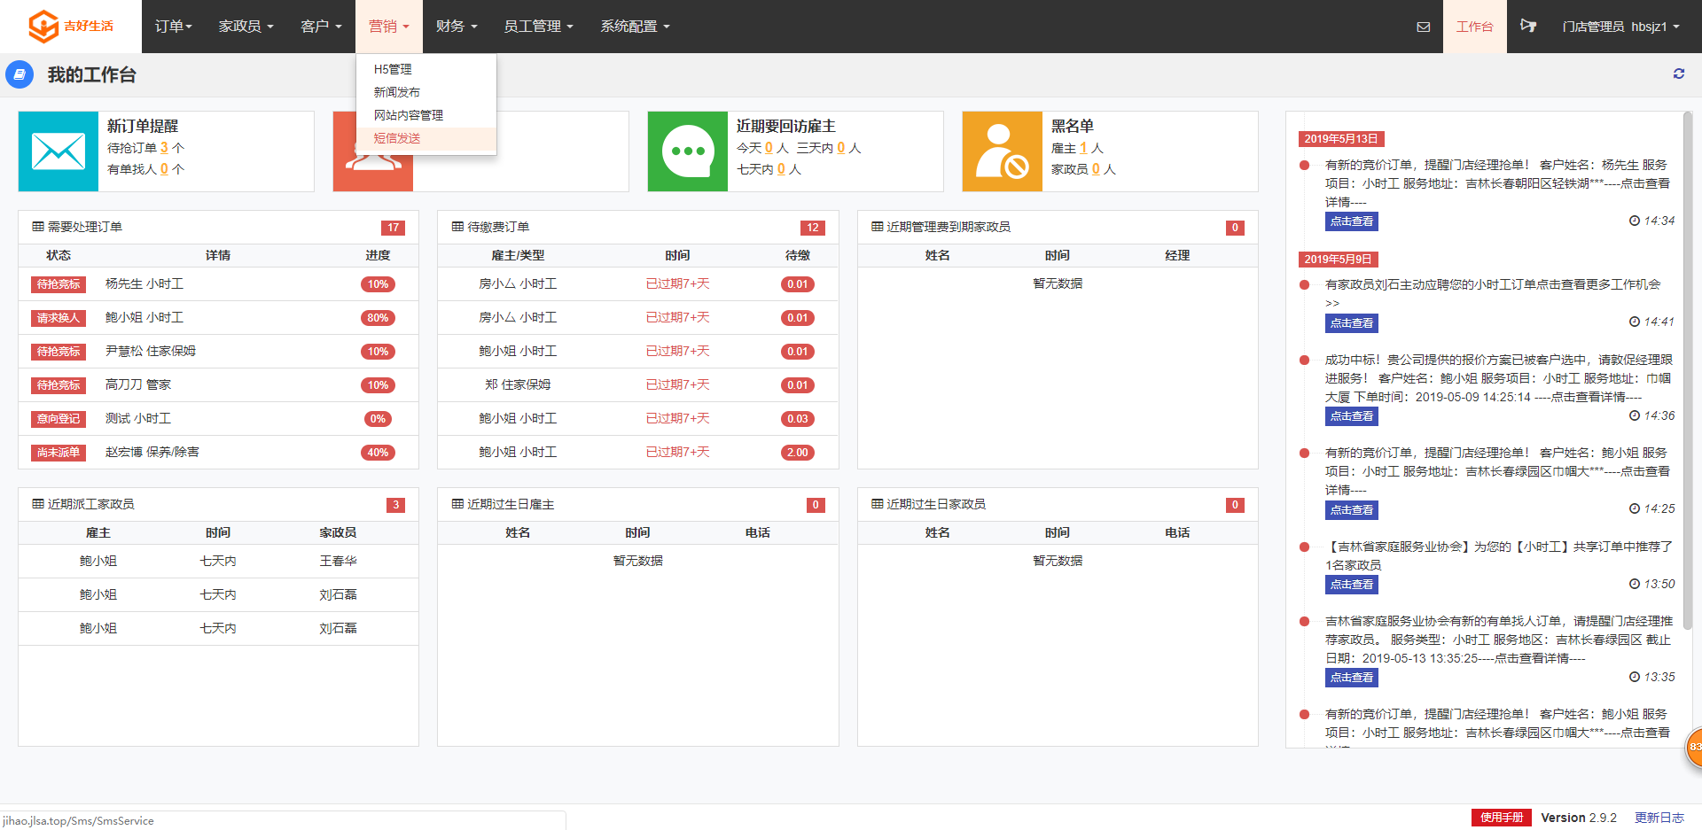Click the clock icon next to 14:34

click(x=1635, y=221)
